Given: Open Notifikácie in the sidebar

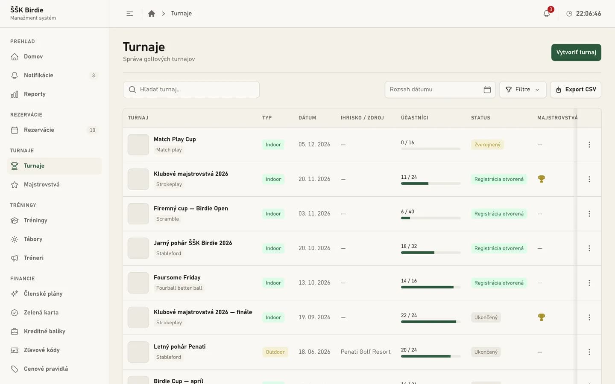Looking at the screenshot, I should click(x=54, y=76).
